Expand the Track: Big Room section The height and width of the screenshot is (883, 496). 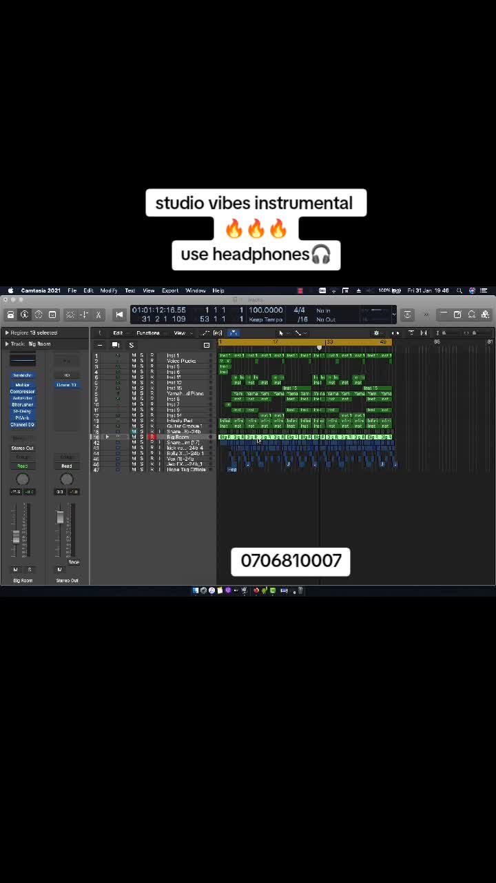(x=7, y=344)
